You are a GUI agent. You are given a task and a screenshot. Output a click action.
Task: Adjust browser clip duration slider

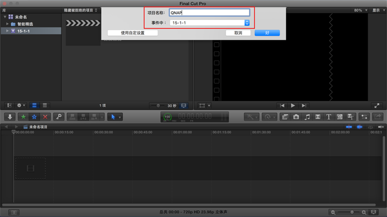click(158, 106)
